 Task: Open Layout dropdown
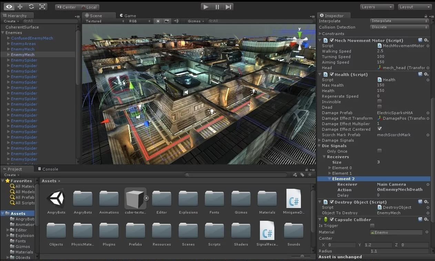pyautogui.click(x=415, y=7)
